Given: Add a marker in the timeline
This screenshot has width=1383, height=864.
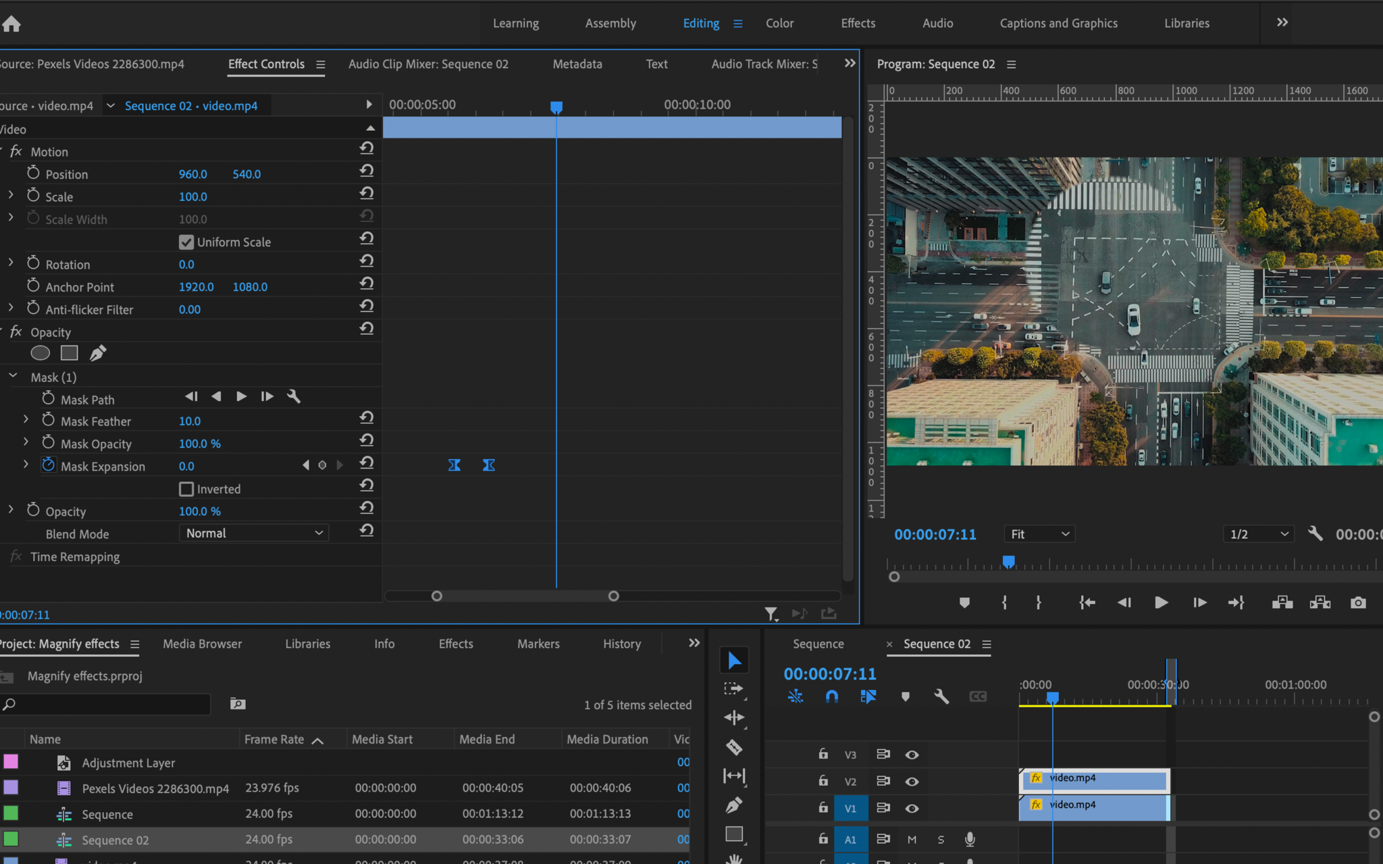Looking at the screenshot, I should click(906, 696).
